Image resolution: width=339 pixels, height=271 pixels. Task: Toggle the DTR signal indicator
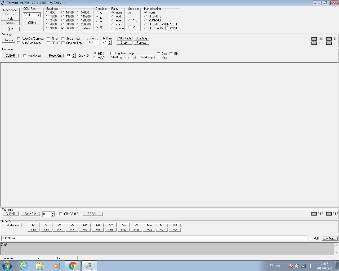click(x=314, y=214)
